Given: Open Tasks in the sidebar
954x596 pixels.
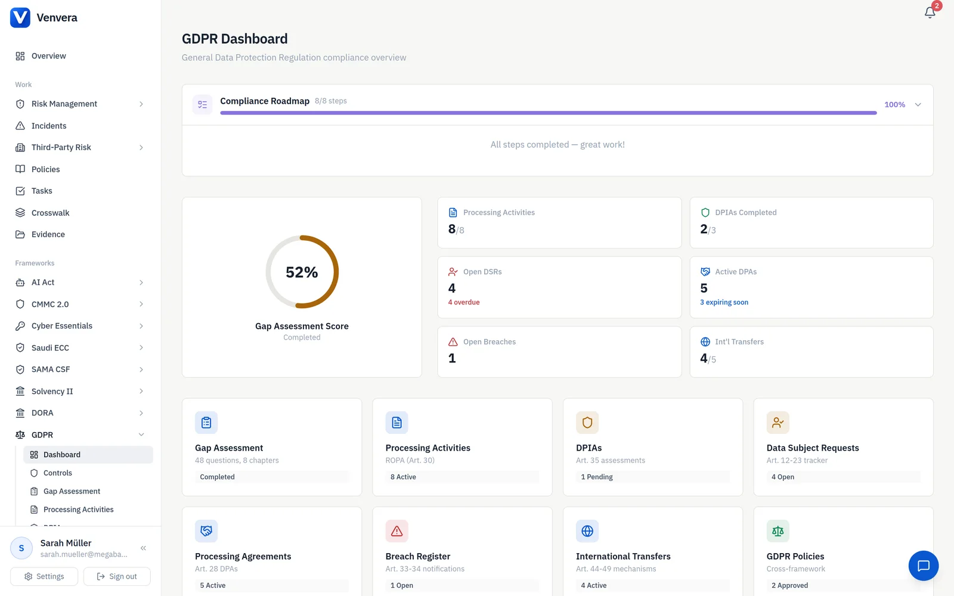Looking at the screenshot, I should (x=80, y=191).
